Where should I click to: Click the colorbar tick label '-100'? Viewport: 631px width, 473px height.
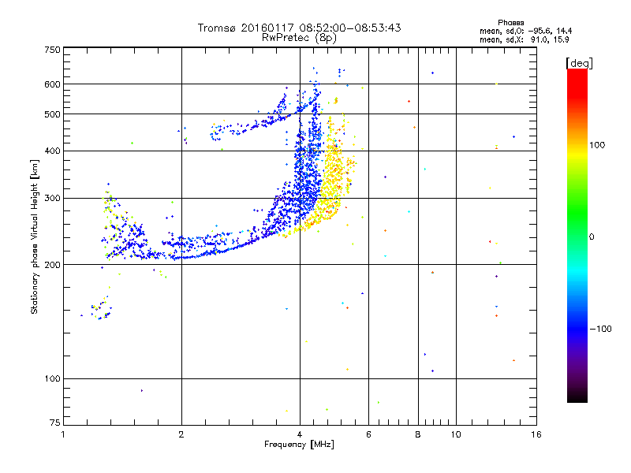point(601,329)
